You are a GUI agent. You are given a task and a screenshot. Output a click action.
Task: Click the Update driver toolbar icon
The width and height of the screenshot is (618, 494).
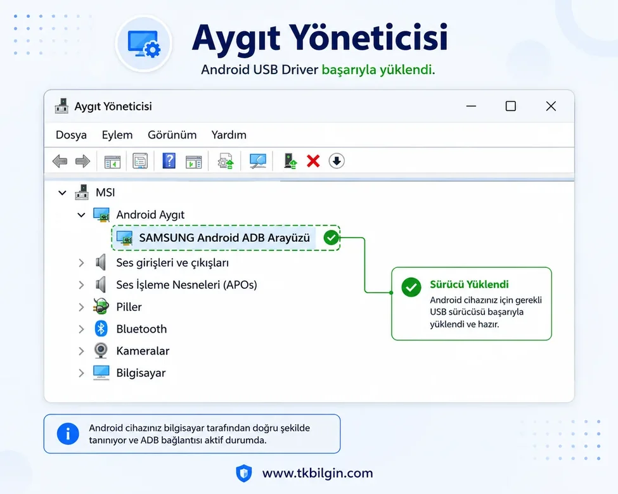pyautogui.click(x=226, y=161)
